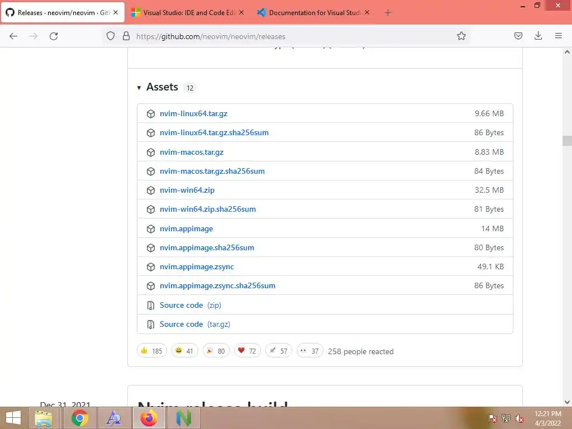Download nvim-linux64.tar.gz
This screenshot has height=429, width=572.
pyautogui.click(x=193, y=113)
